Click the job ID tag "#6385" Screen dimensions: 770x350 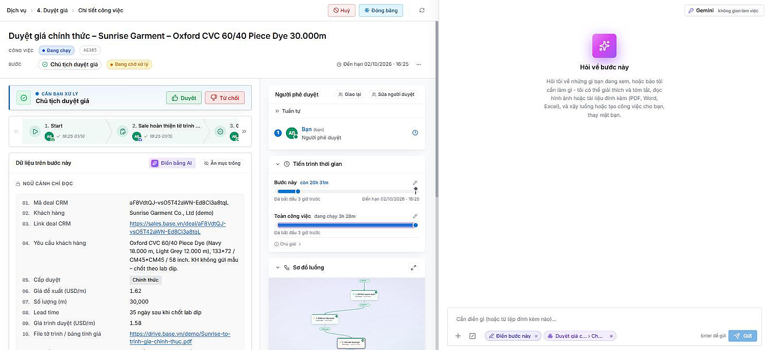(90, 51)
